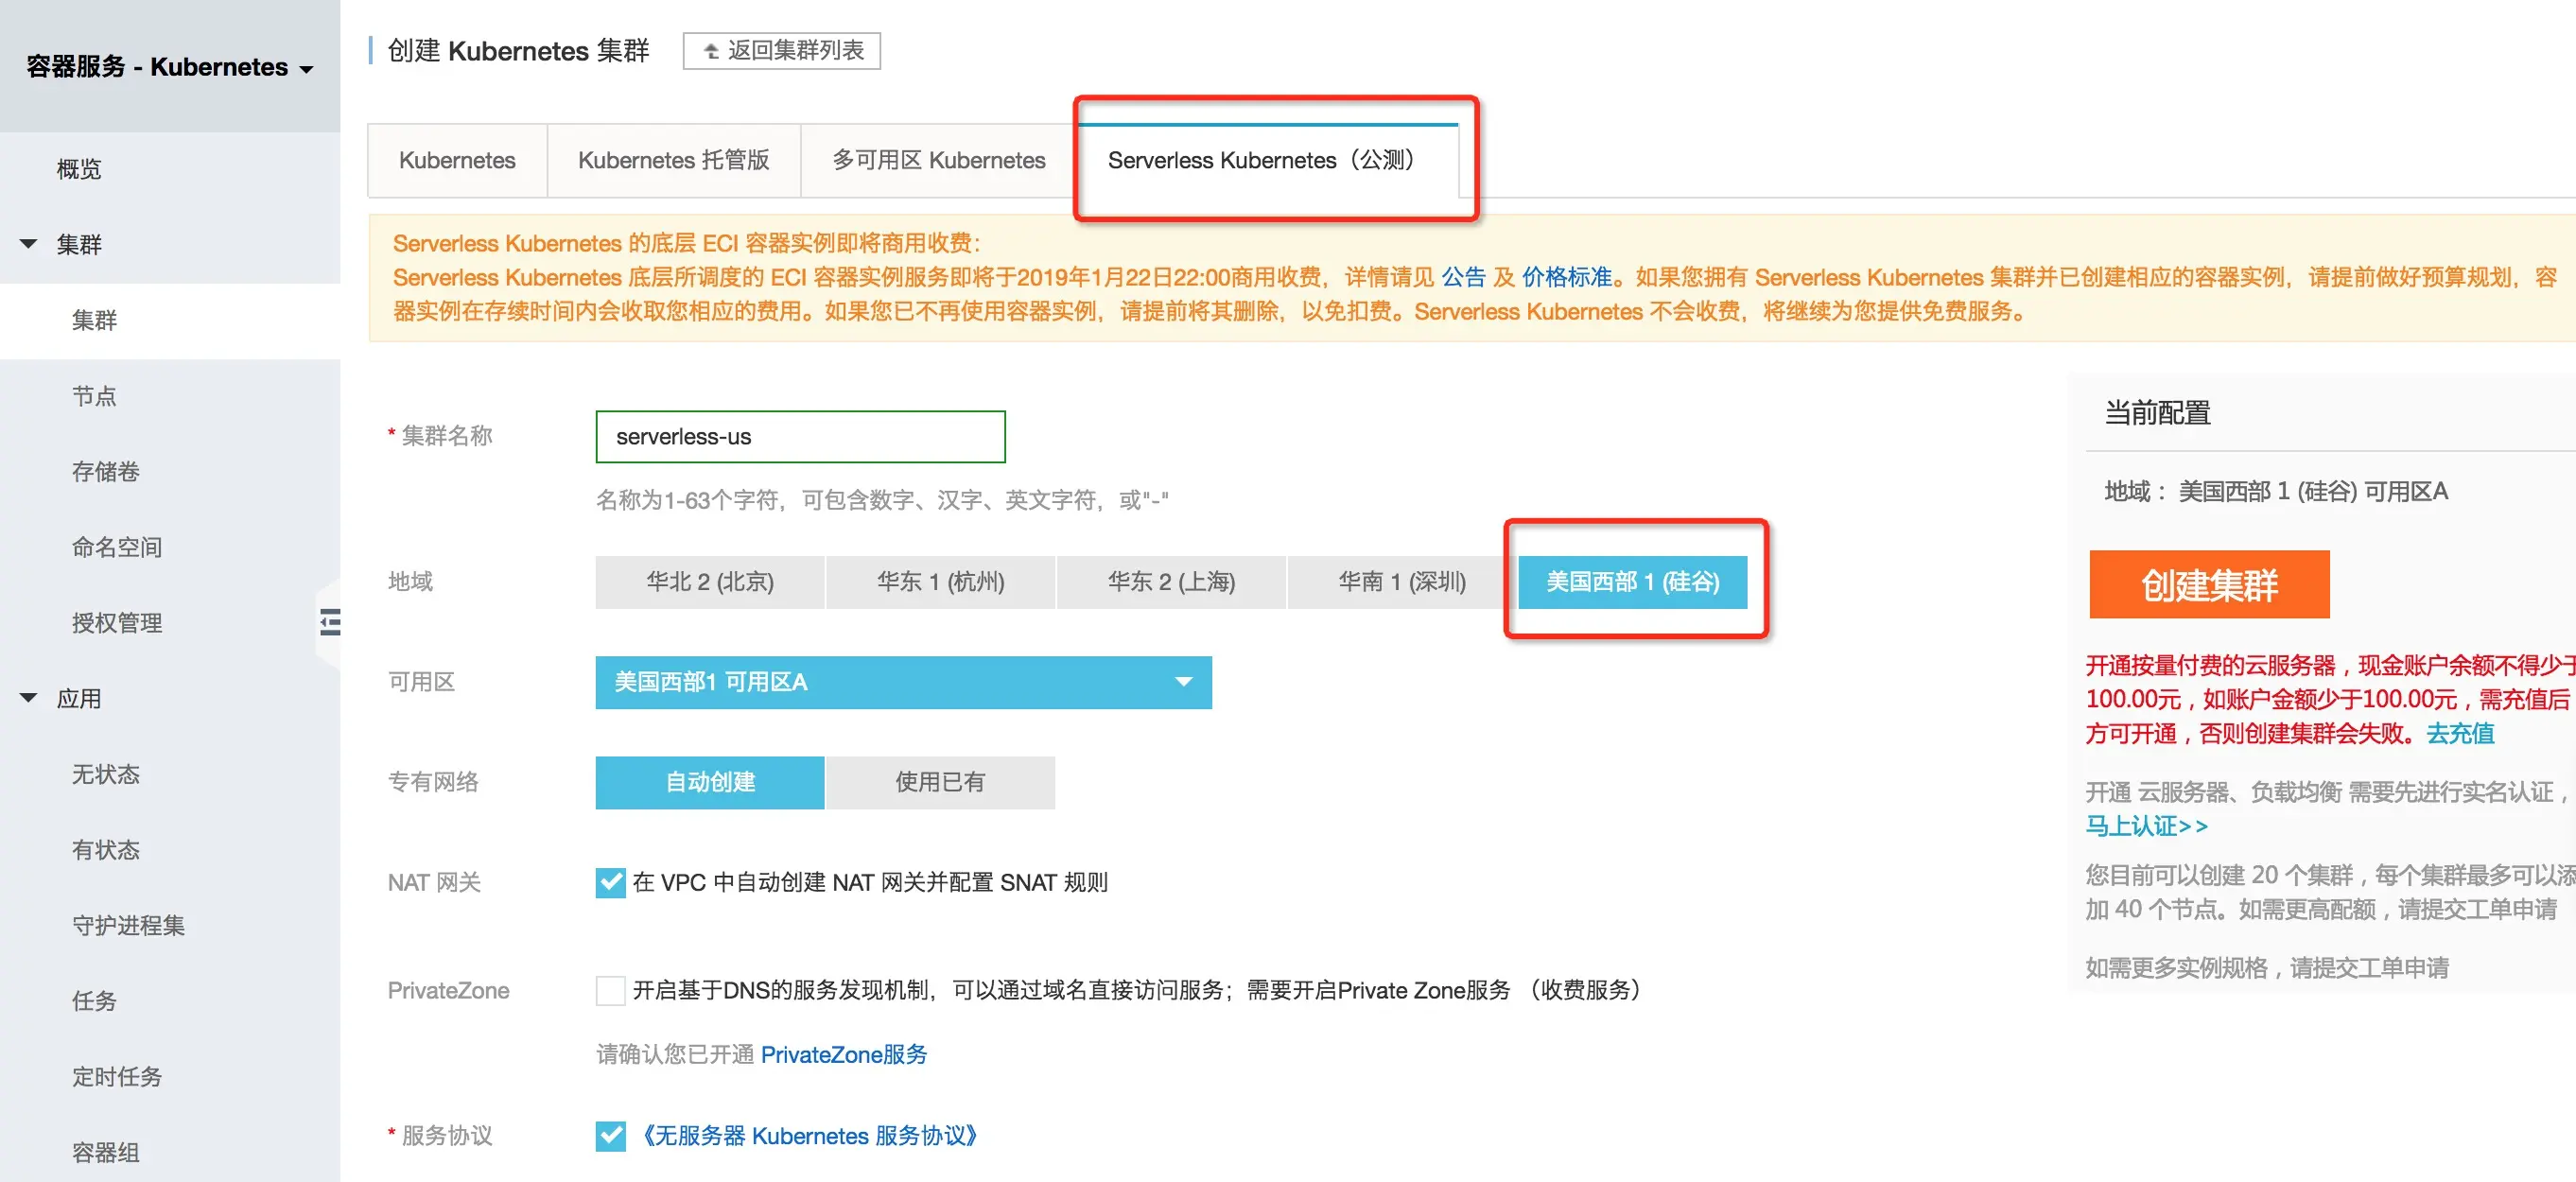
Task: Select 使用已有 for 专有网络
Action: click(939, 782)
